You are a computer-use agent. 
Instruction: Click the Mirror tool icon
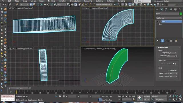coord(115,5)
